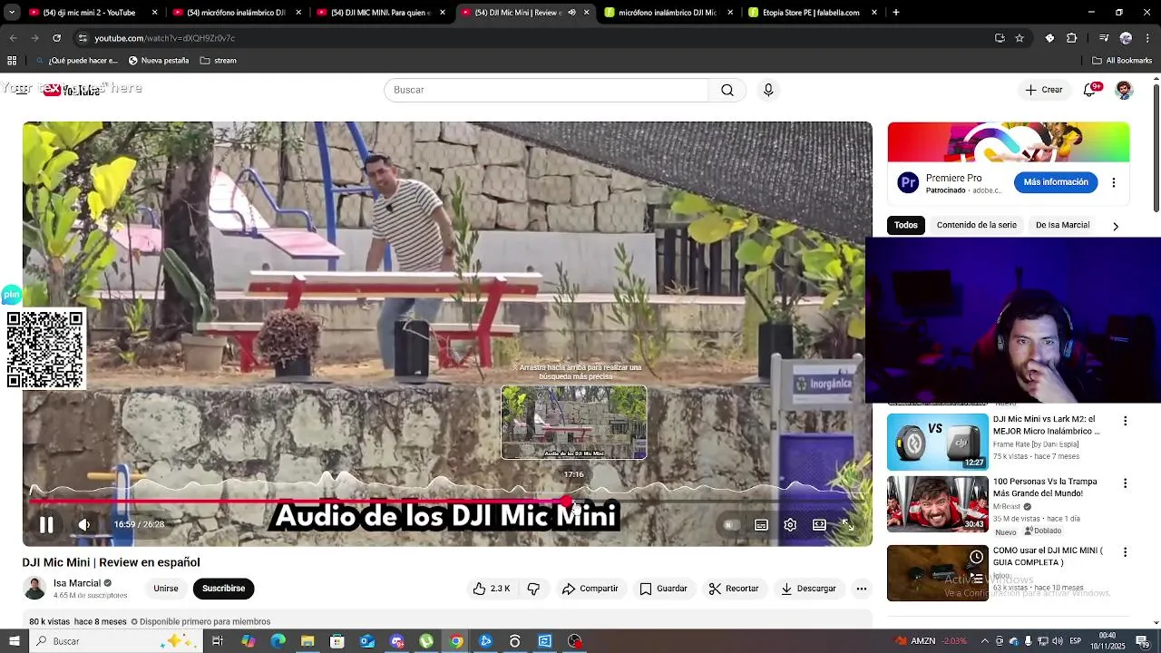Subscribe with the Suscribirse button
1161x653 pixels.
(x=223, y=589)
